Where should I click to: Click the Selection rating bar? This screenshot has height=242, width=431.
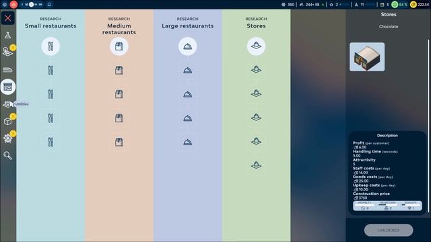pyautogui.click(x=388, y=206)
